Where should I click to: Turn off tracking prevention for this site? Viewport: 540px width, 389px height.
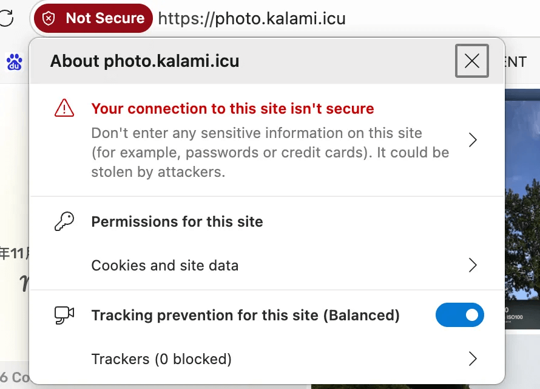coord(460,315)
